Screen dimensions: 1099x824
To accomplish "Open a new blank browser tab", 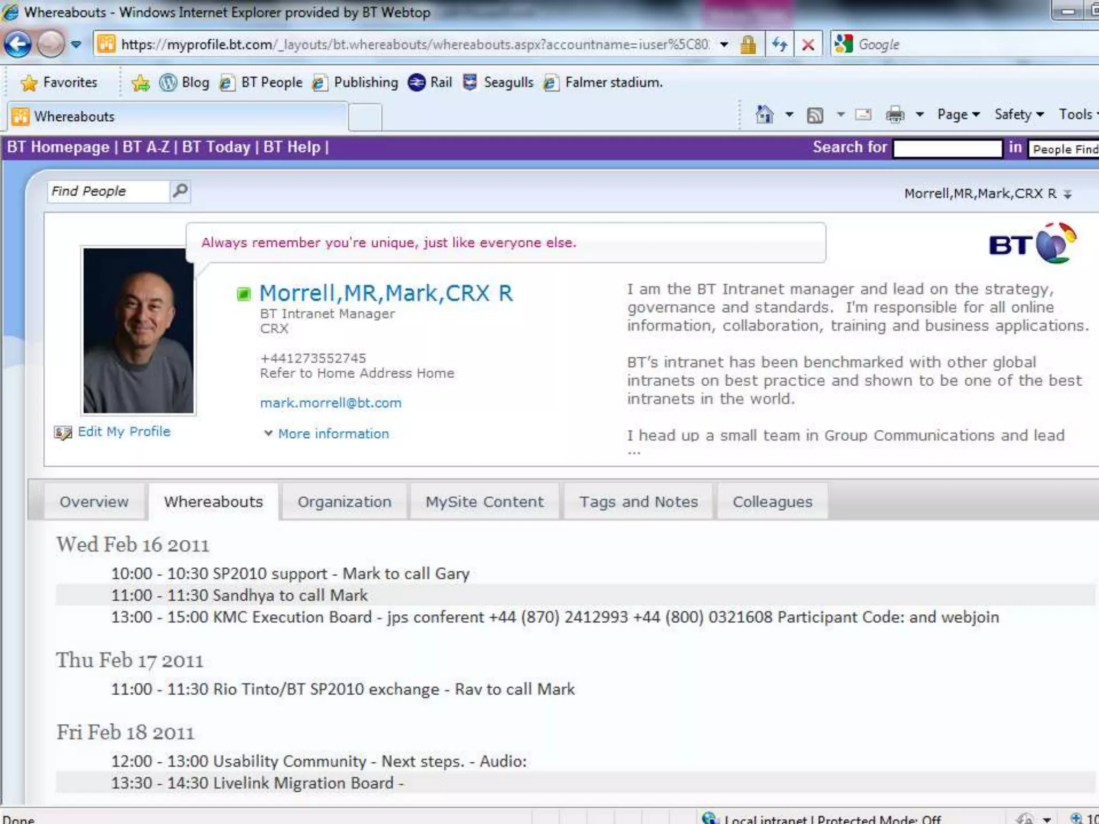I will click(x=365, y=117).
